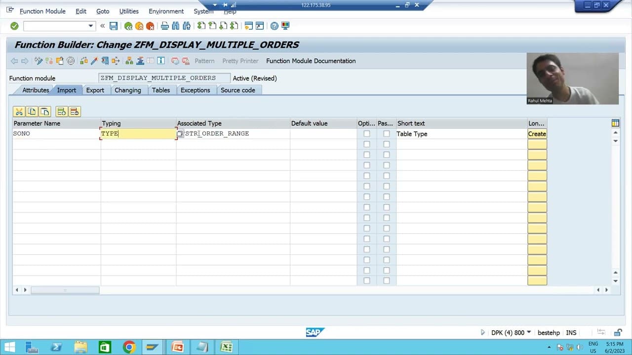Viewport: 632px width, 355px height.
Task: Open Excel from the Windows taskbar
Action: point(226,347)
